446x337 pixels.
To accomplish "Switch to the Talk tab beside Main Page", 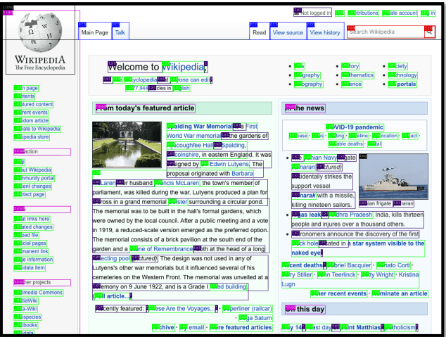I will click(x=120, y=31).
